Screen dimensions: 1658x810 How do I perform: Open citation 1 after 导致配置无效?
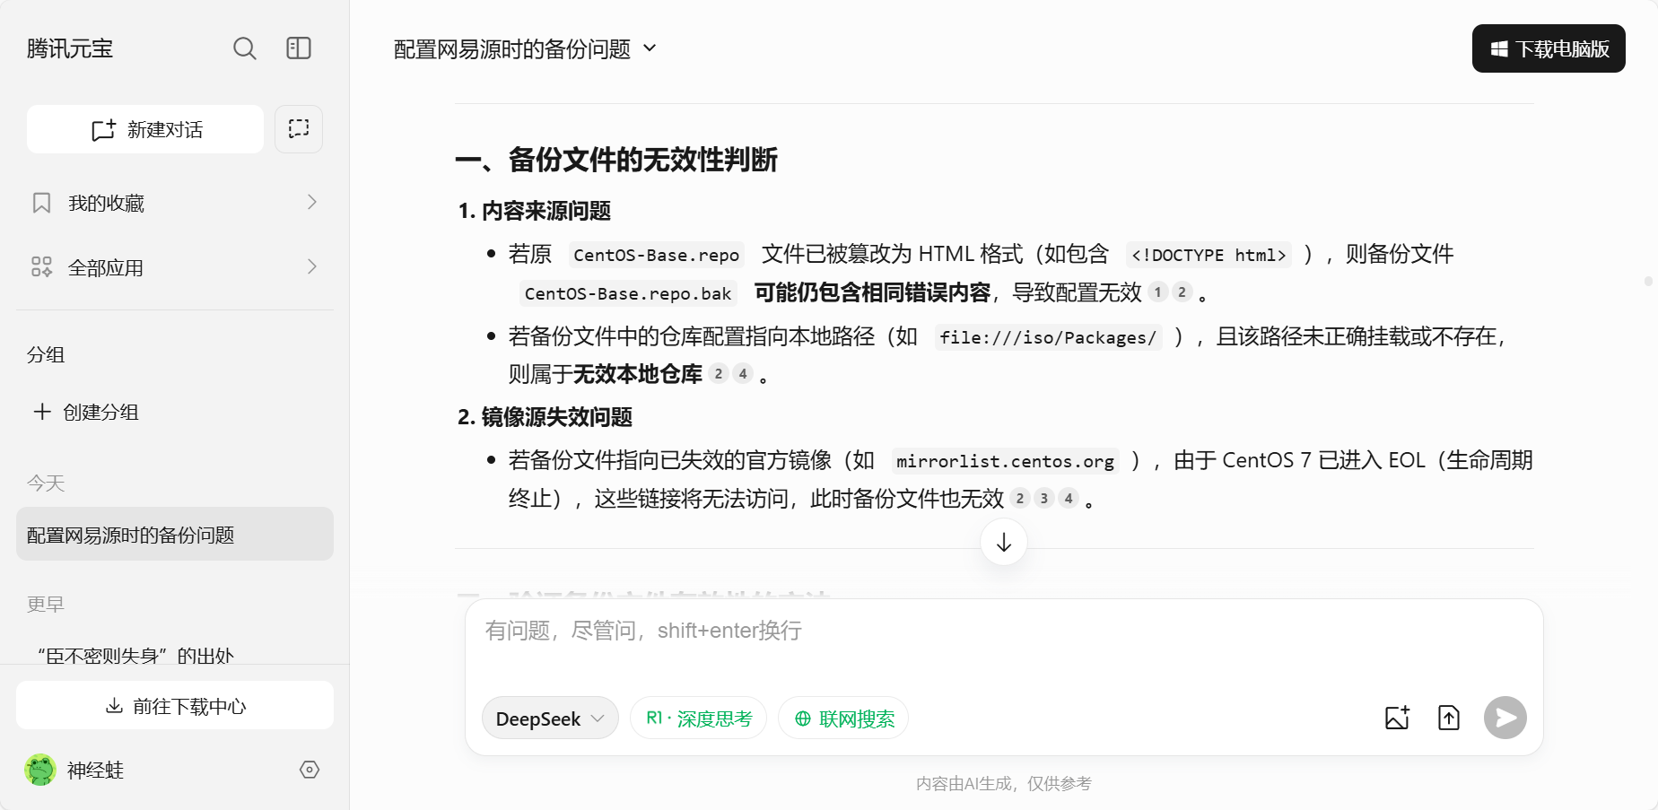coord(1157,292)
